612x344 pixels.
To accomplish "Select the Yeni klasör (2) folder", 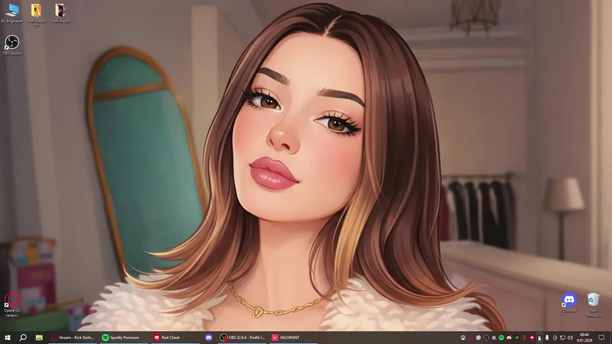I will click(x=36, y=15).
